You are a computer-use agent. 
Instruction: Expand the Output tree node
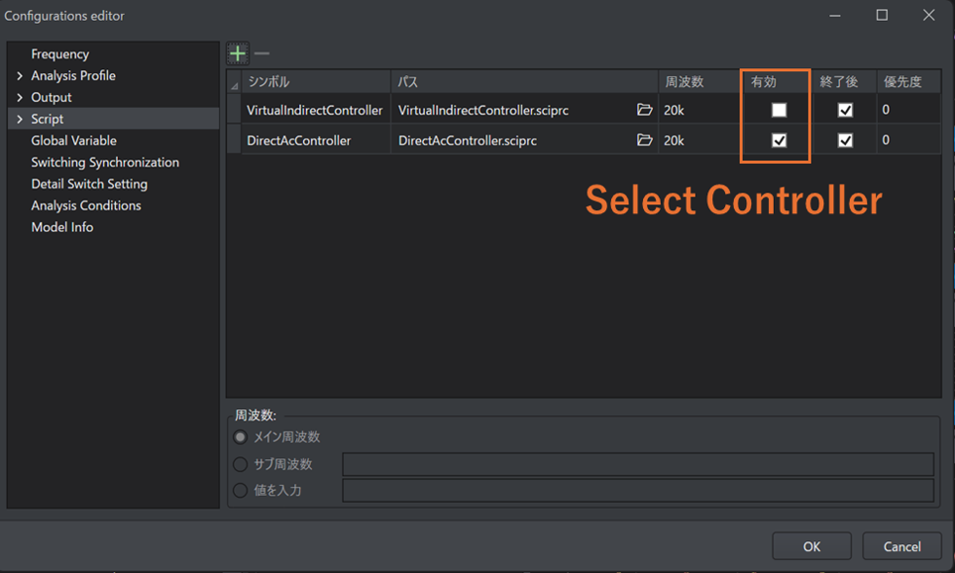click(x=19, y=98)
